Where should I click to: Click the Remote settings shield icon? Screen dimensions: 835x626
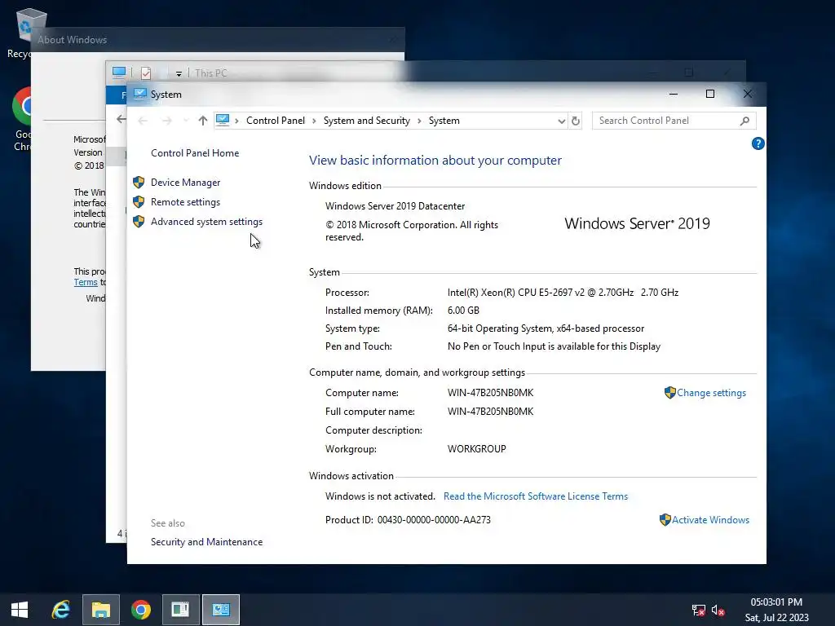tap(139, 202)
